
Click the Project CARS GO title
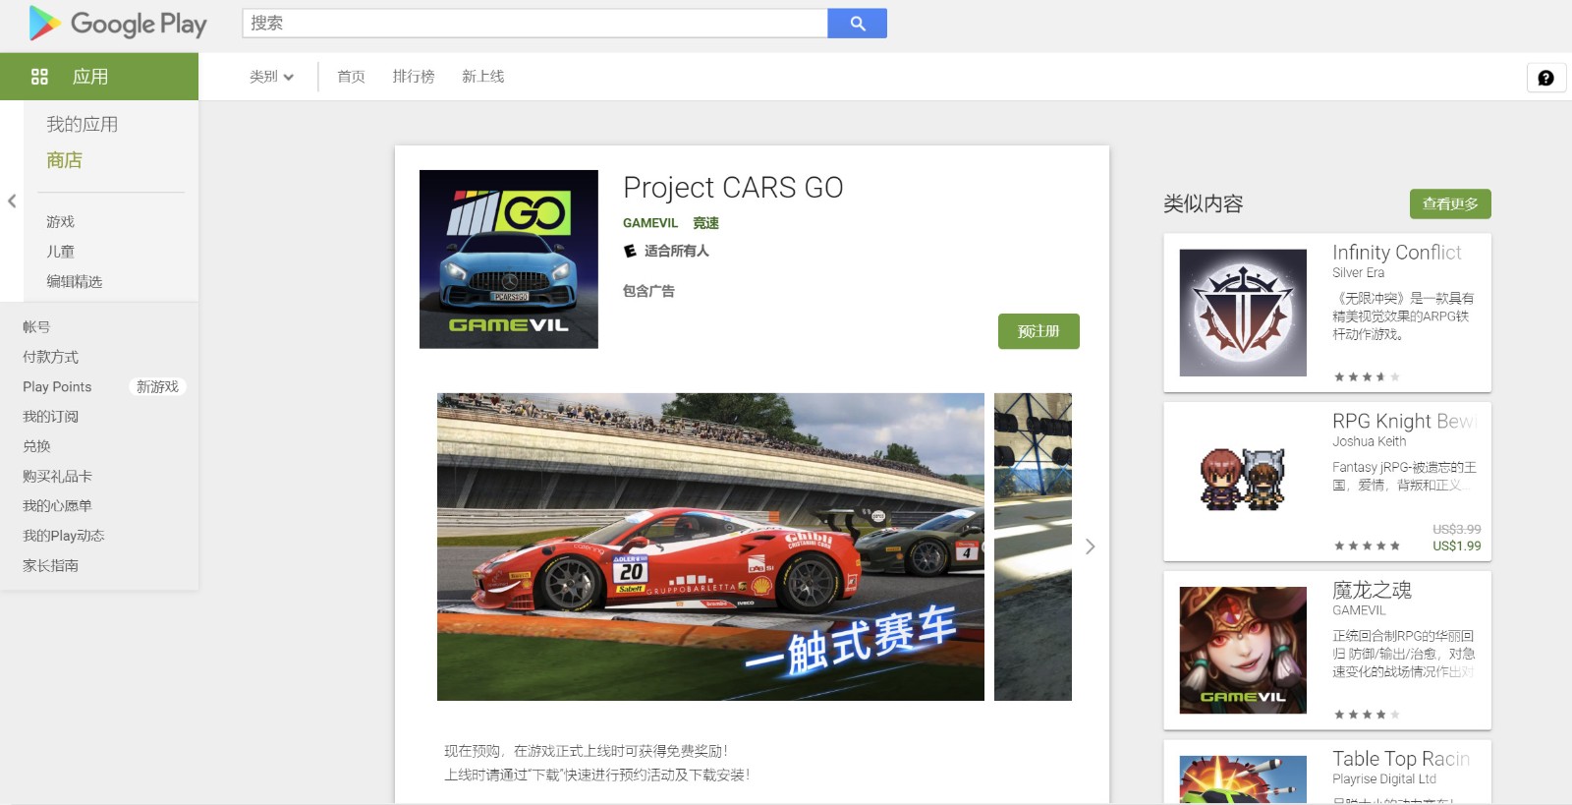click(733, 188)
